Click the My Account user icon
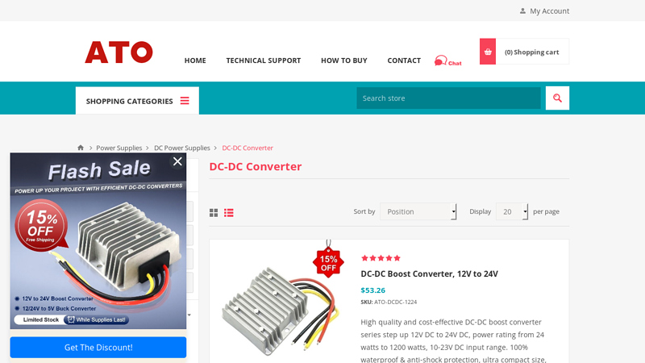 coord(522,11)
